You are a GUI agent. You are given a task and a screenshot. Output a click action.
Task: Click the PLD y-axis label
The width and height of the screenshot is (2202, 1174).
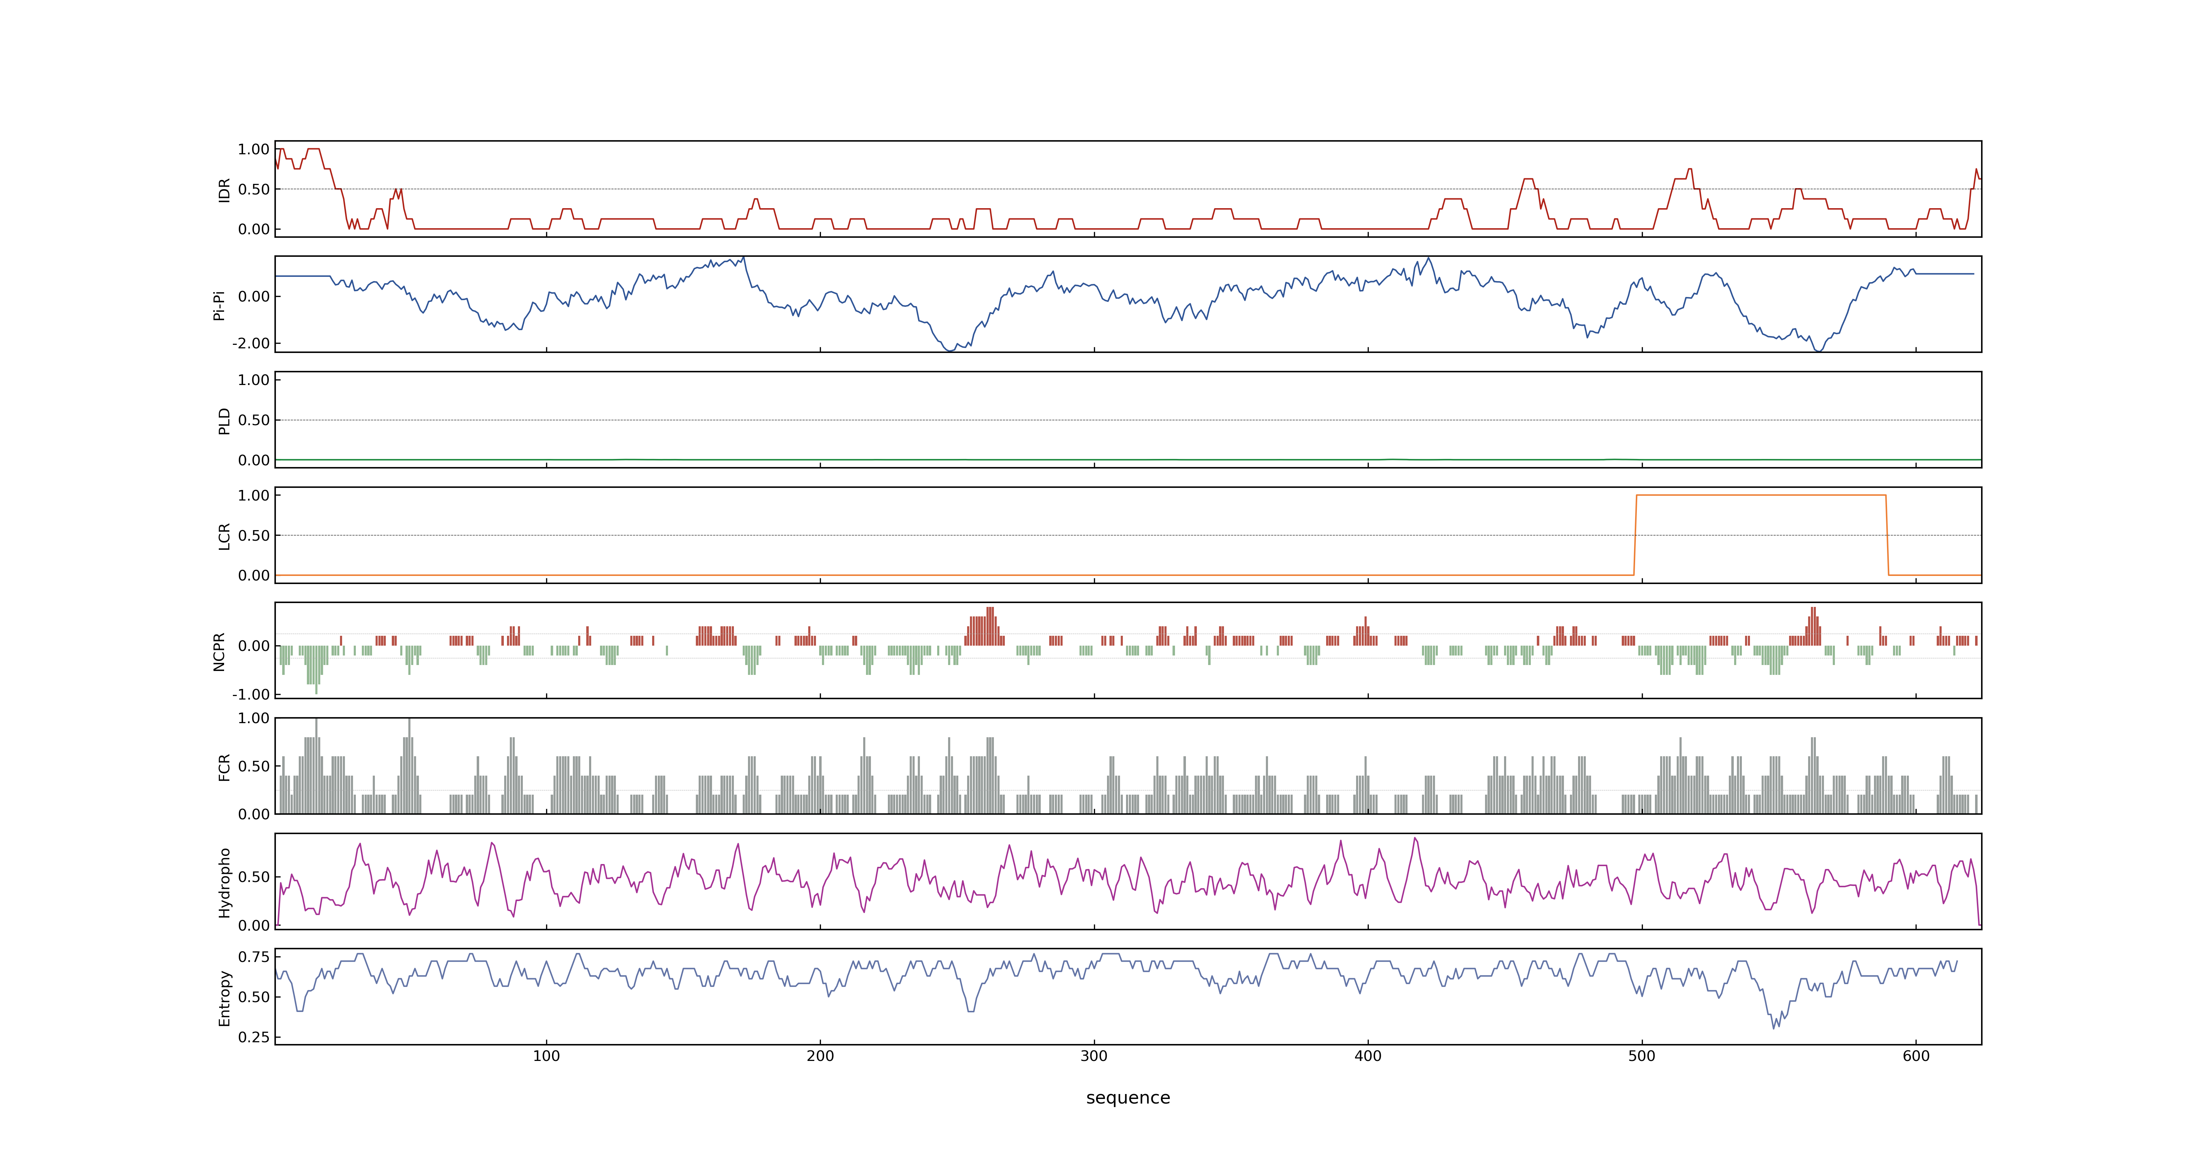[x=224, y=420]
